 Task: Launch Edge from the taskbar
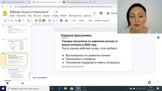coord(59,88)
